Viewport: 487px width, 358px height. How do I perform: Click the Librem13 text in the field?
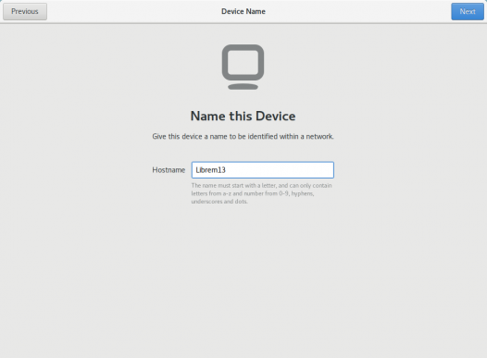(210, 170)
